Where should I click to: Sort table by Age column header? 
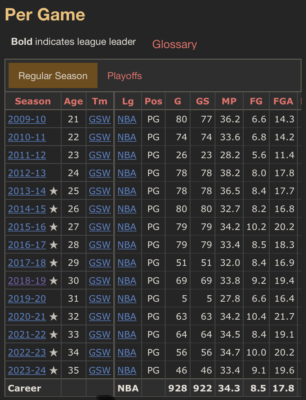tap(73, 101)
